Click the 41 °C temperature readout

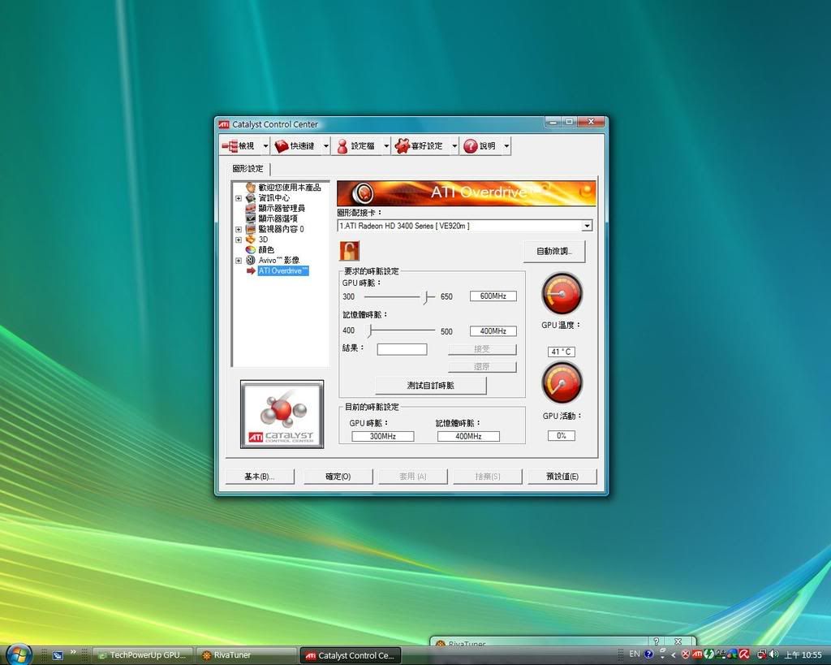click(x=562, y=352)
